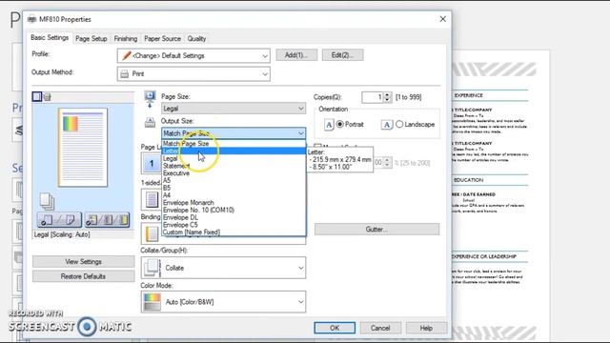The height and width of the screenshot is (343, 610).
Task: Click the stacked pages icon under preview
Action: click(47, 201)
